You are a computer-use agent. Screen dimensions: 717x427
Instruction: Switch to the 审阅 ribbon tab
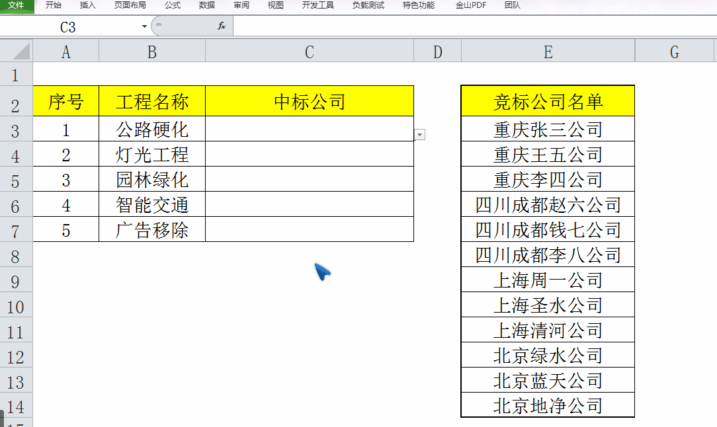point(241,6)
